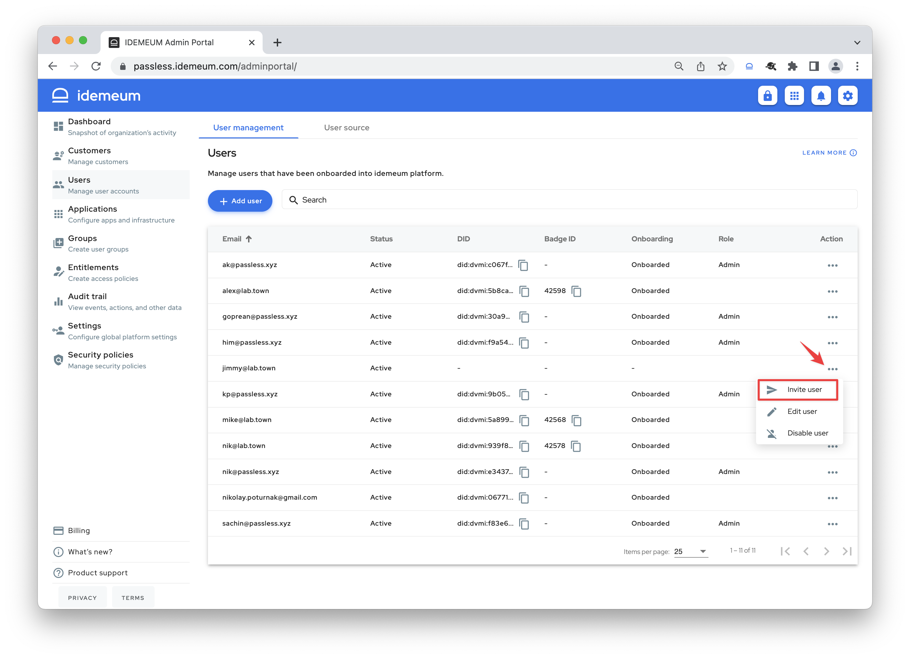910x659 pixels.
Task: Open actions menu for goprean@passless.xyz
Action: click(x=832, y=317)
